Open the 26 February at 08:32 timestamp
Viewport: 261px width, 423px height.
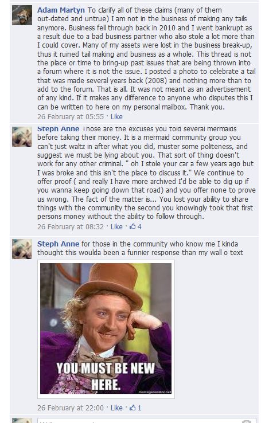[x=71, y=226]
